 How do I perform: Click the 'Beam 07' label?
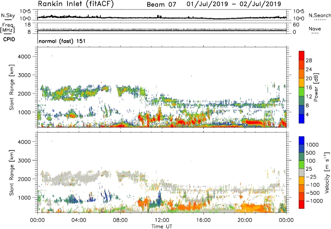(161, 5)
